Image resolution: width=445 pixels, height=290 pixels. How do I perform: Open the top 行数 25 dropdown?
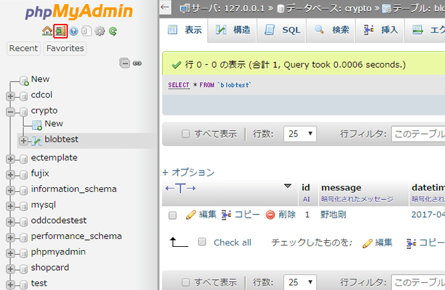301,133
